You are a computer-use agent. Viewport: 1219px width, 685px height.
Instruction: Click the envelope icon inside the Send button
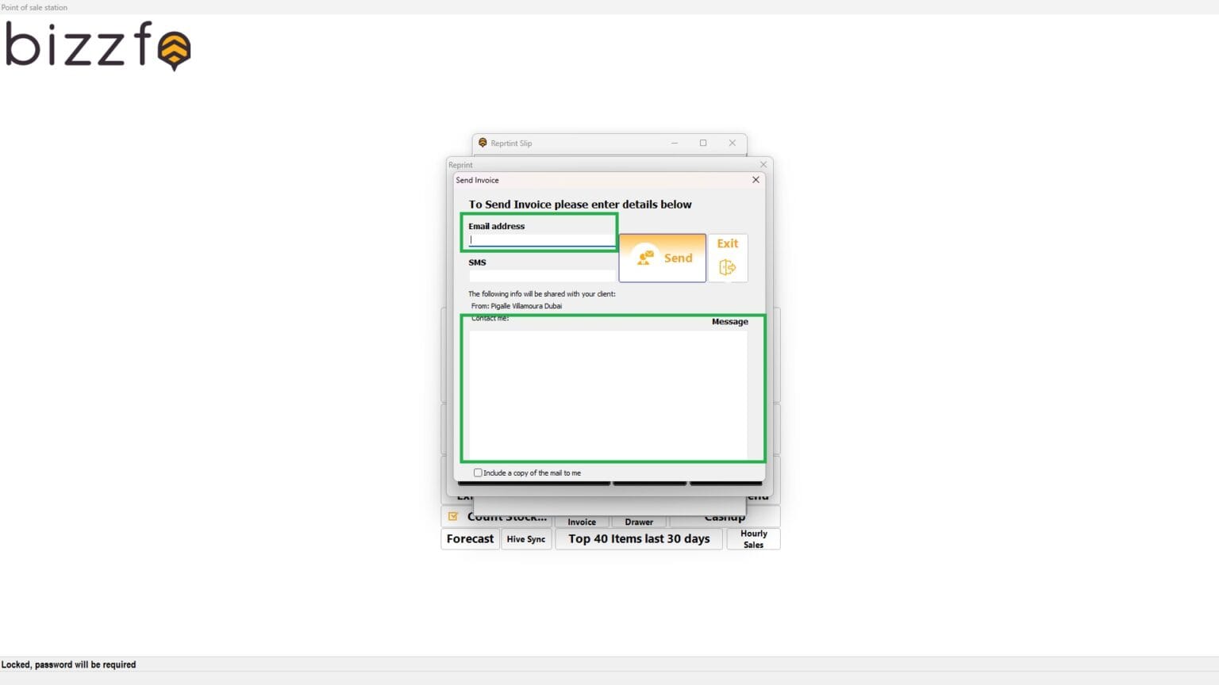[644, 256]
